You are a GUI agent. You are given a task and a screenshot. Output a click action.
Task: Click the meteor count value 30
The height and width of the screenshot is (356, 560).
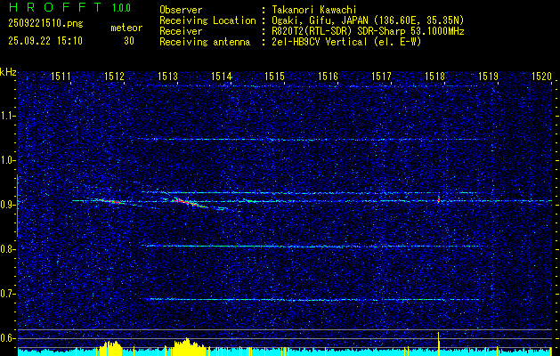[x=129, y=40]
